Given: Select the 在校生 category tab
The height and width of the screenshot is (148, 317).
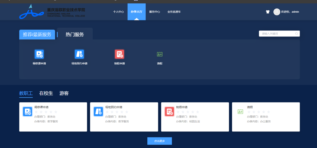Looking at the screenshot, I should 46,93.
